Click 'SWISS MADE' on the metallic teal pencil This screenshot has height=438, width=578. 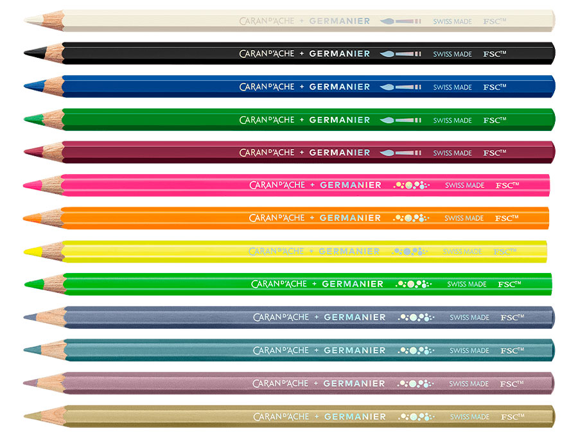point(469,351)
